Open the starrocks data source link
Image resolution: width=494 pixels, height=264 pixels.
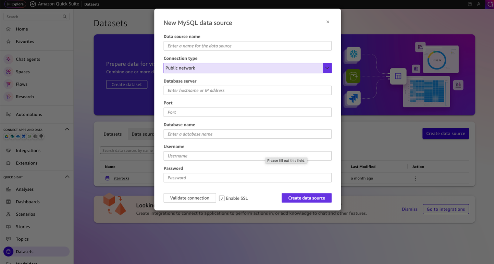(121, 178)
